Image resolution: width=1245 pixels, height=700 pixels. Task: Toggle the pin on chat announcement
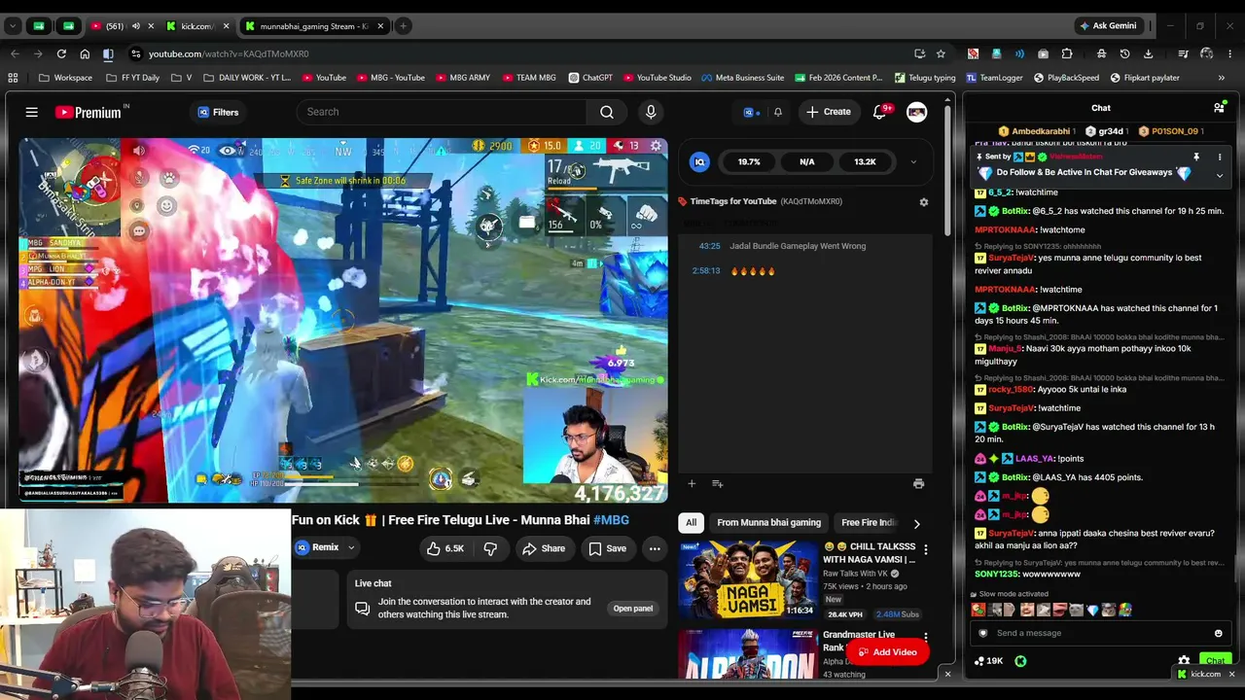1196,157
